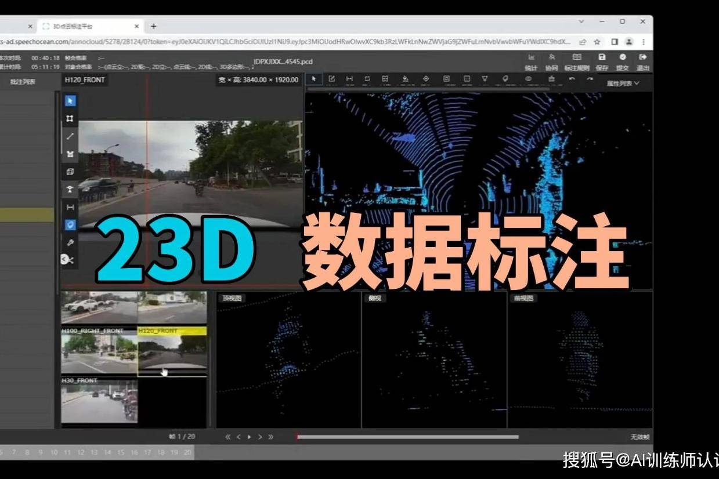Click the 前视图 front view label
The height and width of the screenshot is (479, 719).
[523, 298]
